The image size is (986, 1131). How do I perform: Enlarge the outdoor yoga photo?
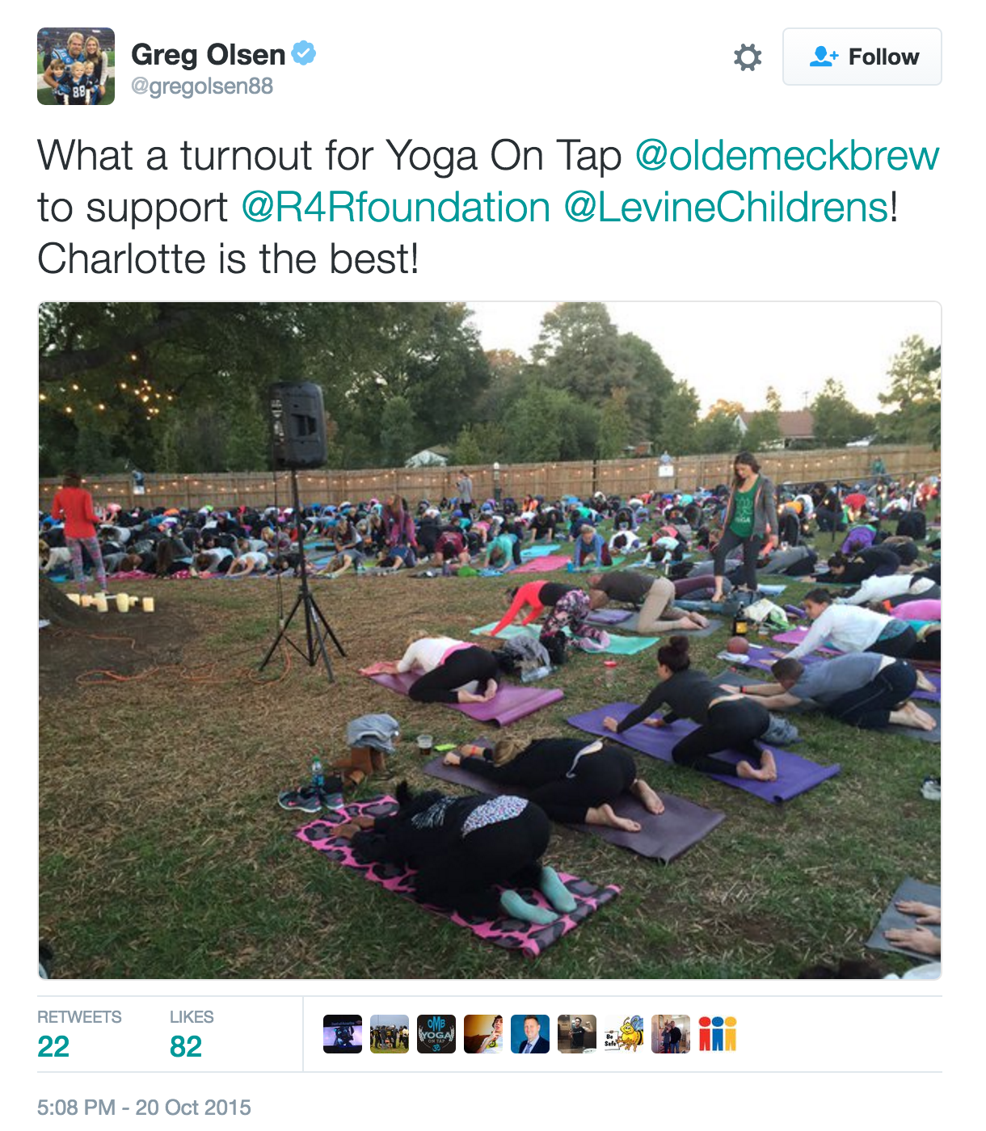click(490, 641)
